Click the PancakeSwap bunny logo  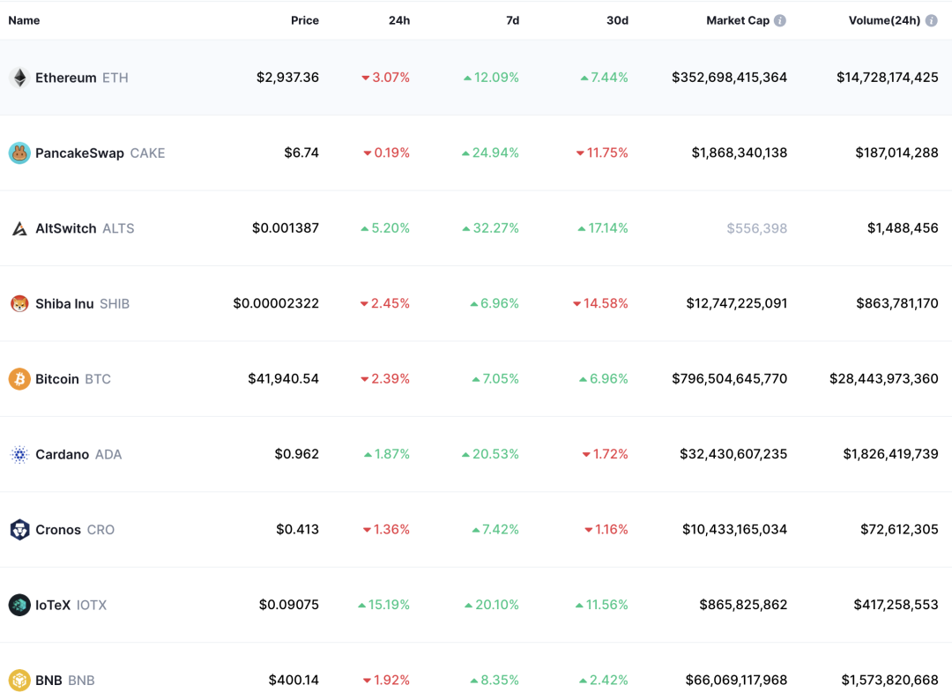(x=19, y=153)
